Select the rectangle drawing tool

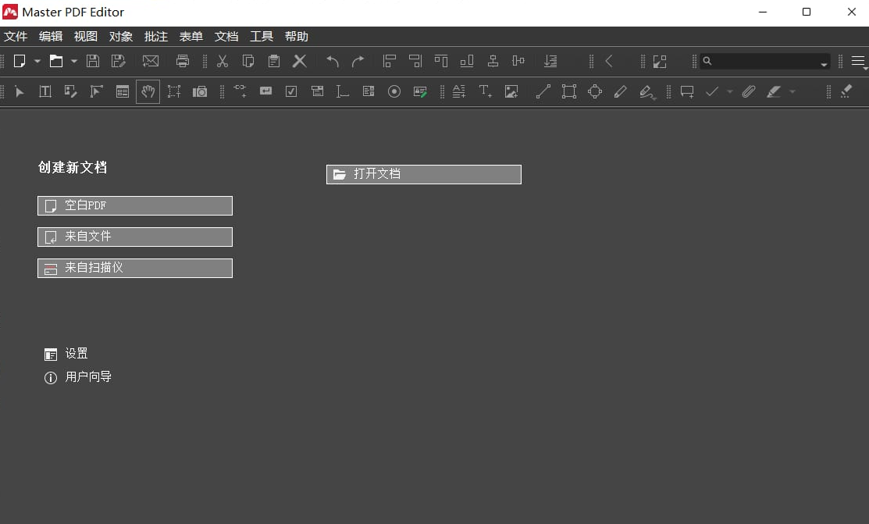pos(569,91)
